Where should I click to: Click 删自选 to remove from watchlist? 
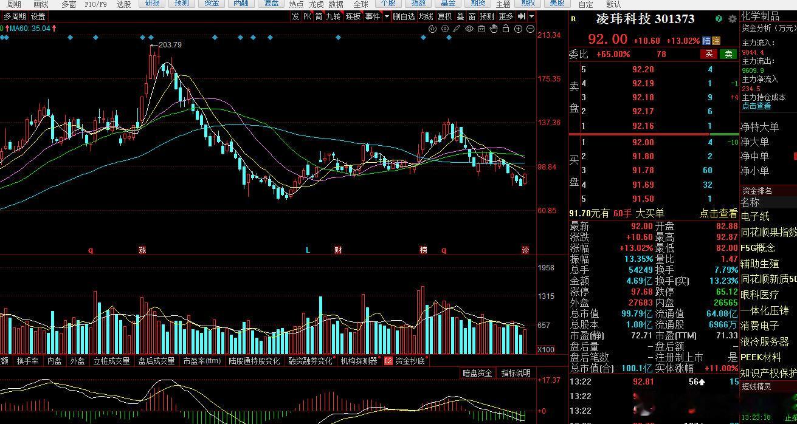click(404, 16)
